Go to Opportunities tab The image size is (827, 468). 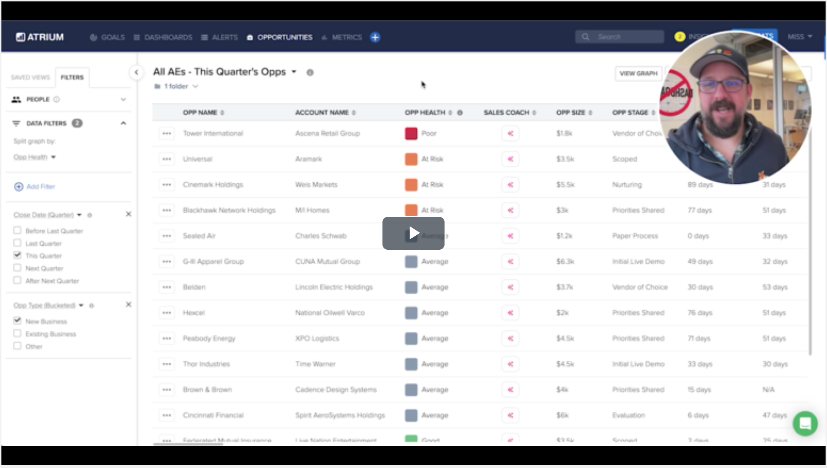(279, 37)
